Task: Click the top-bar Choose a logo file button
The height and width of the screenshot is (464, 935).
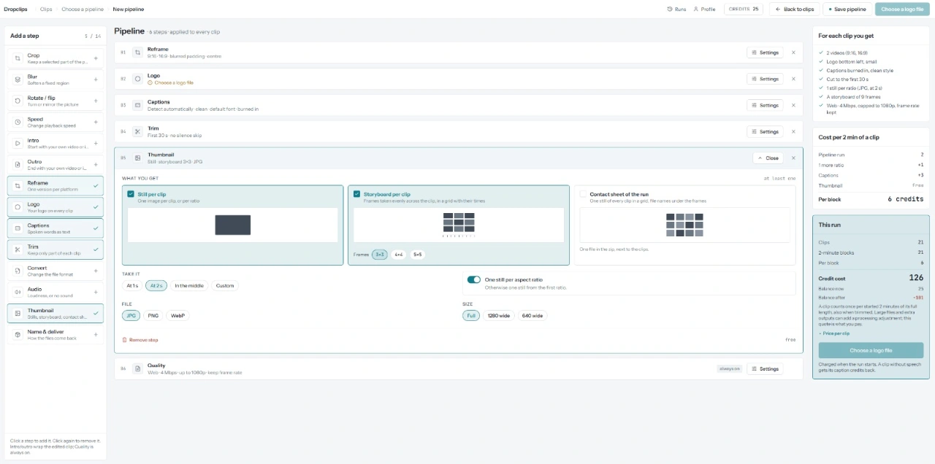Action: (x=901, y=9)
